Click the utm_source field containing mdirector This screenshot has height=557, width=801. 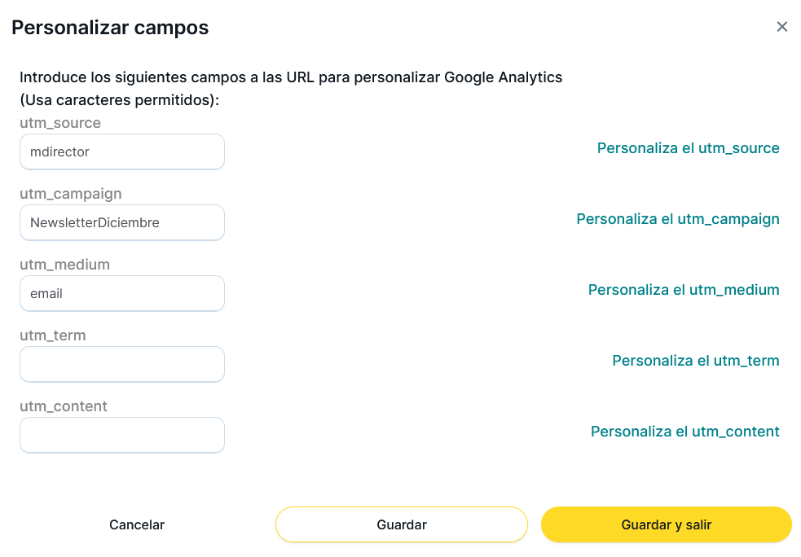122,151
